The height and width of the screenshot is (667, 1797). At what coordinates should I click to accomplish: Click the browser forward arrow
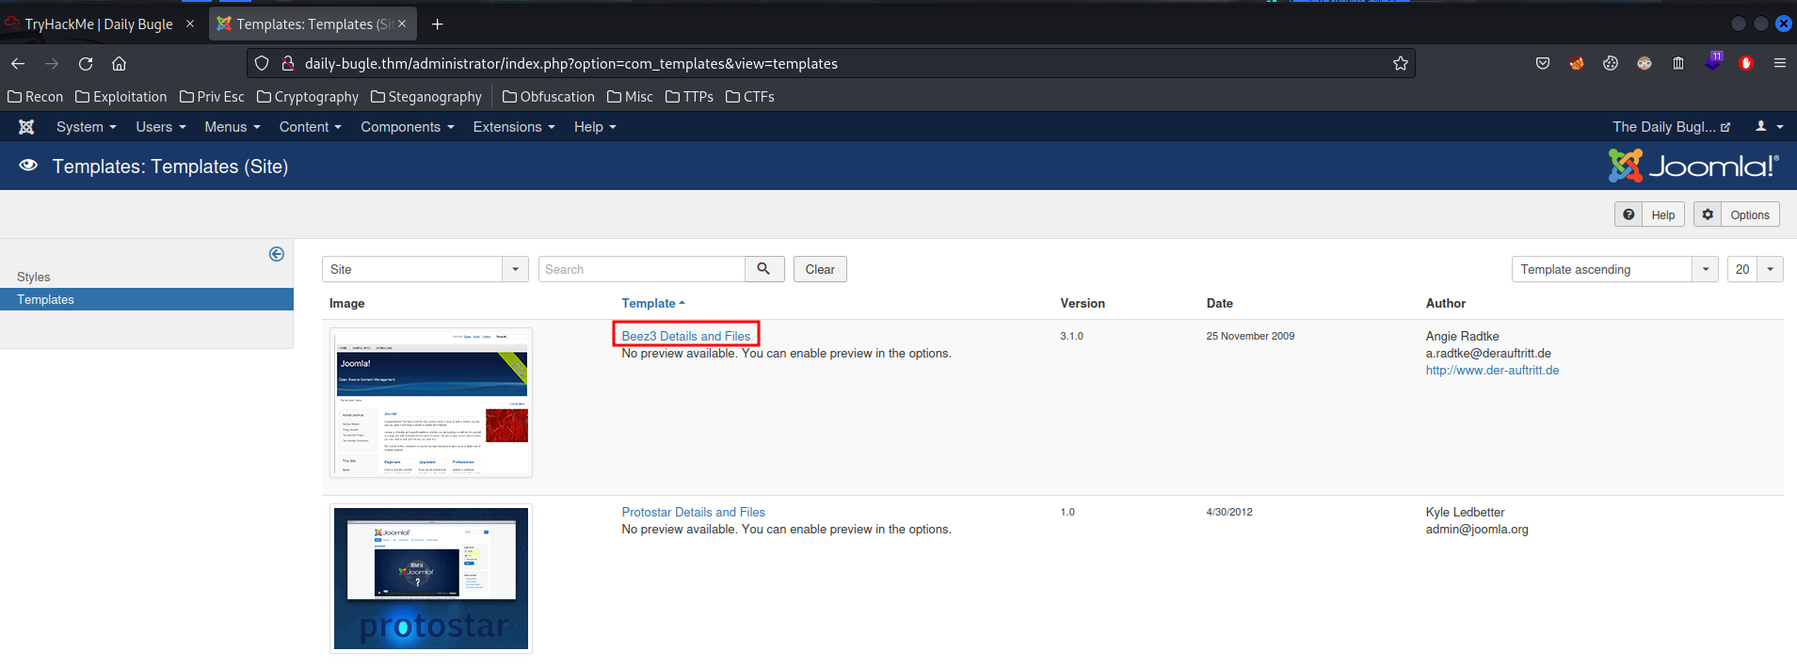pyautogui.click(x=52, y=63)
